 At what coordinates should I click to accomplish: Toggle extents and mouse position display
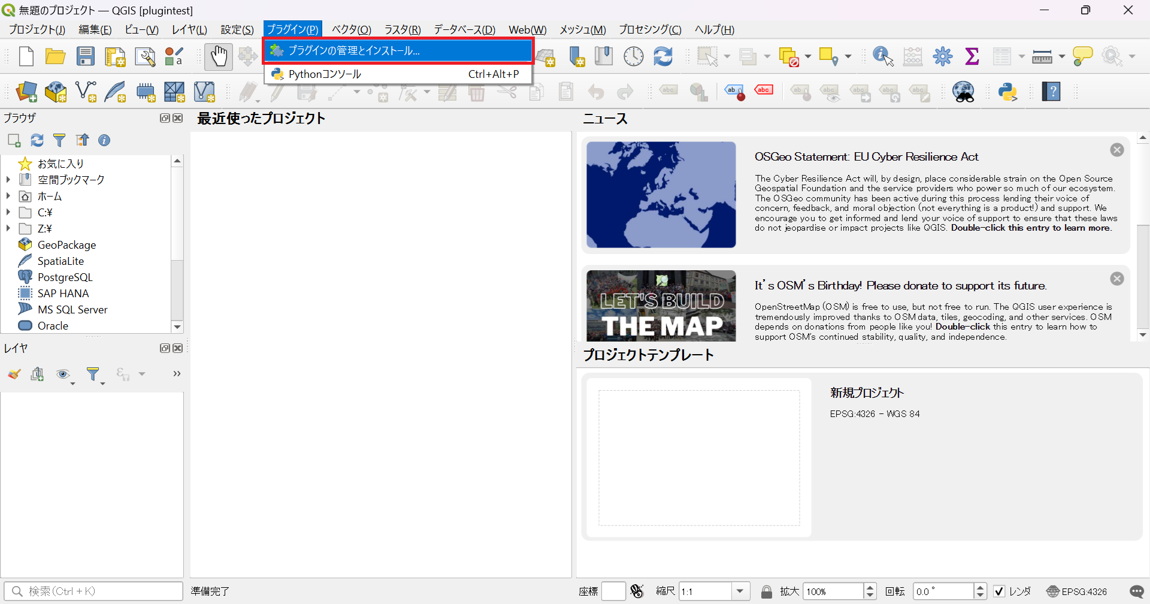coord(637,591)
